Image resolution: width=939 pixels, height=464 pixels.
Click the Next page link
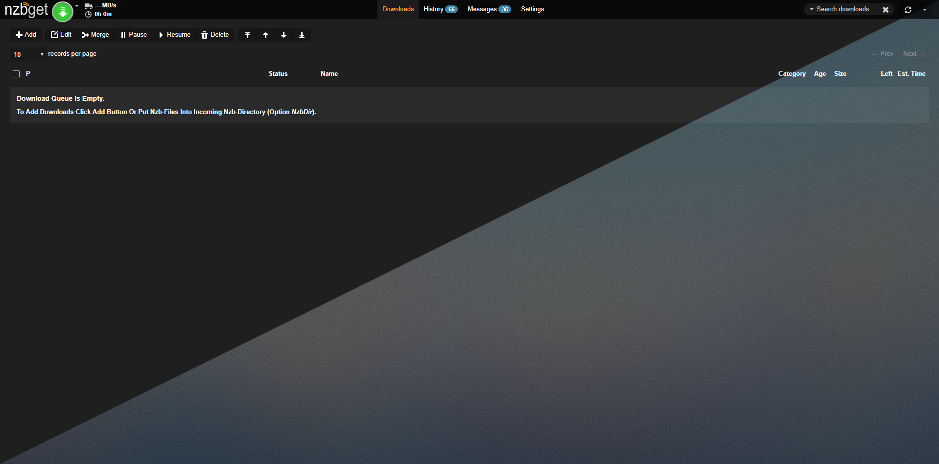(913, 54)
